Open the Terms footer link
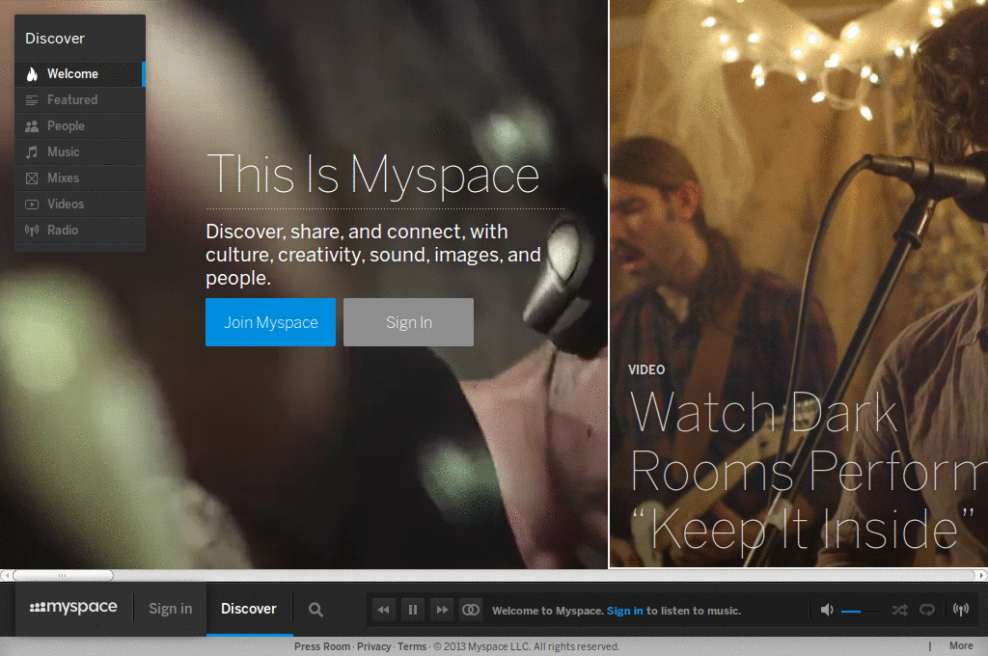The height and width of the screenshot is (656, 988). coord(412,646)
